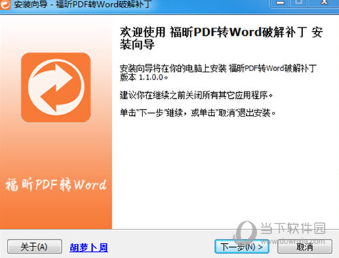339x258 pixels.
Task: Open the 胡萝卜周 hyperlink
Action: coord(89,247)
